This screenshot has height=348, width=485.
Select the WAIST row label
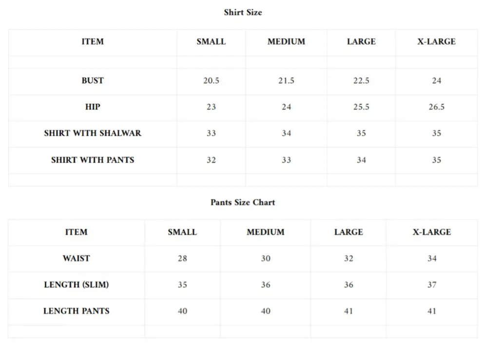coord(77,258)
